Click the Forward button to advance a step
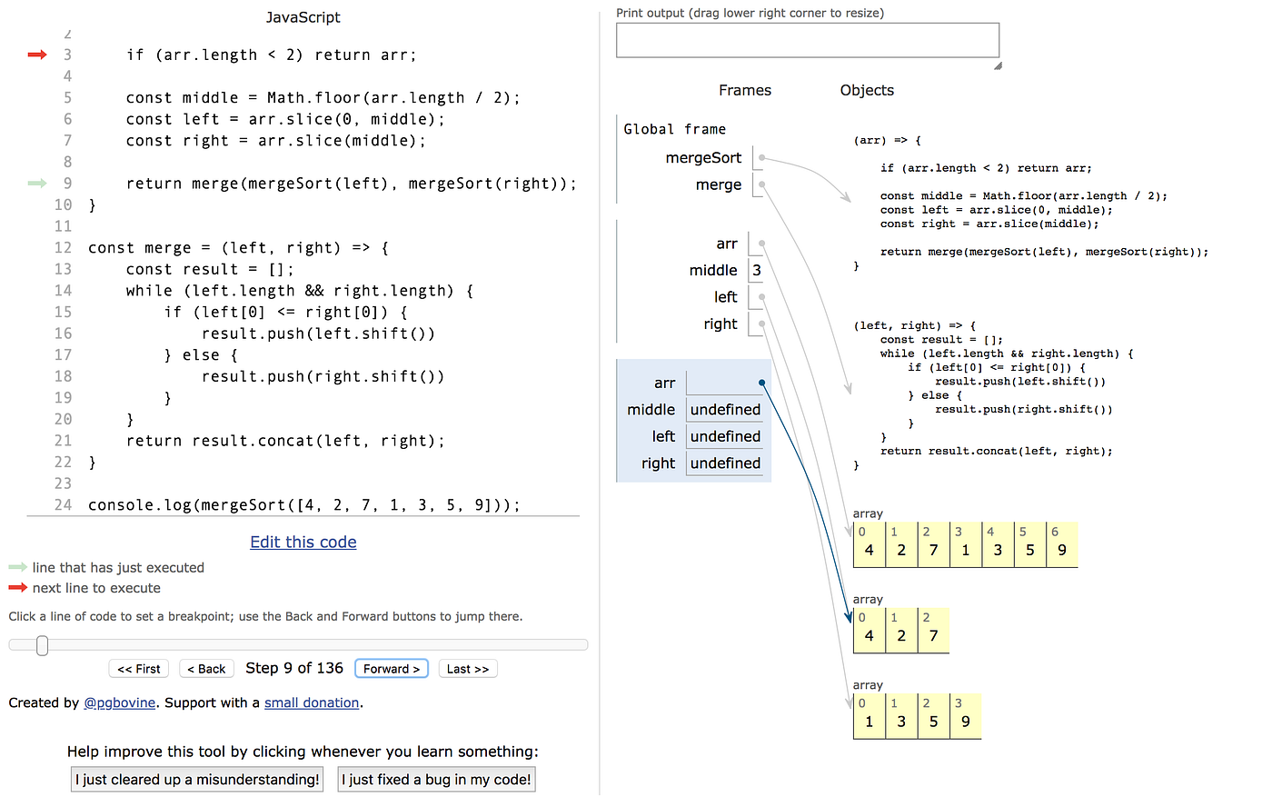Screen dimensions: 1272x807 [x=391, y=668]
